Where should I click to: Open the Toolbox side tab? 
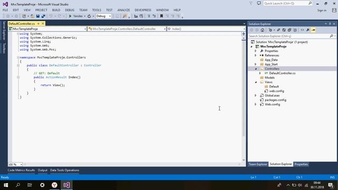(x=4, y=48)
